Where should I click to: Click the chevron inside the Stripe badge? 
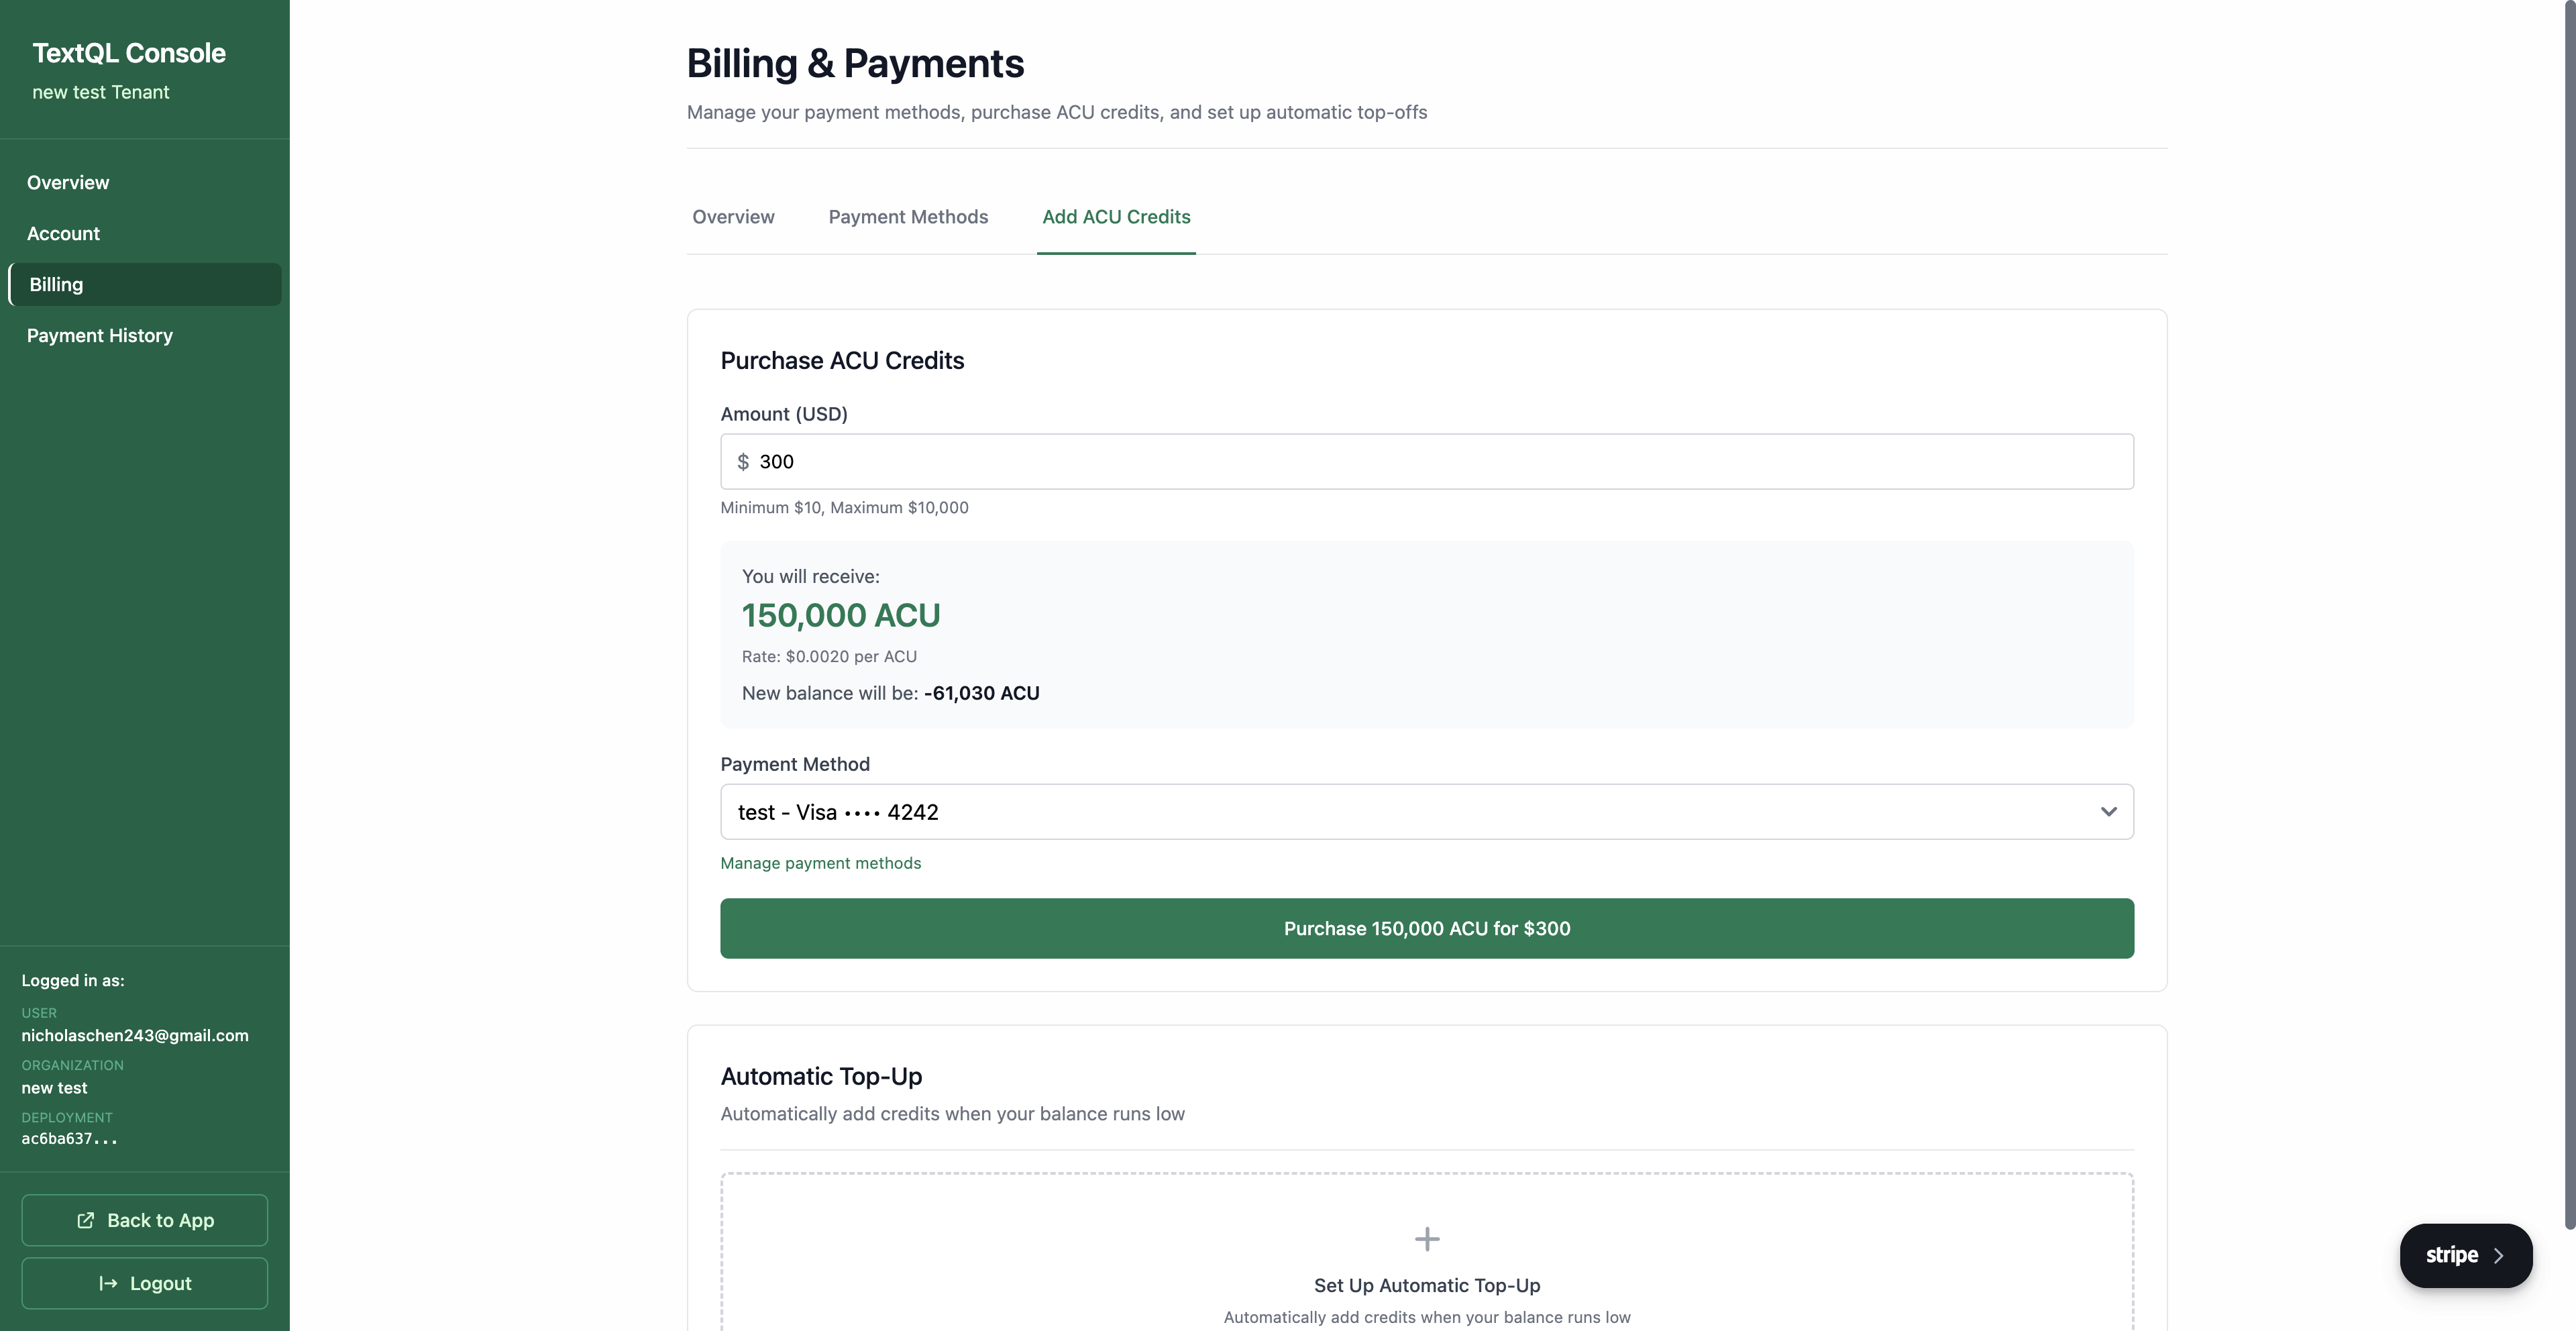pos(2498,1255)
